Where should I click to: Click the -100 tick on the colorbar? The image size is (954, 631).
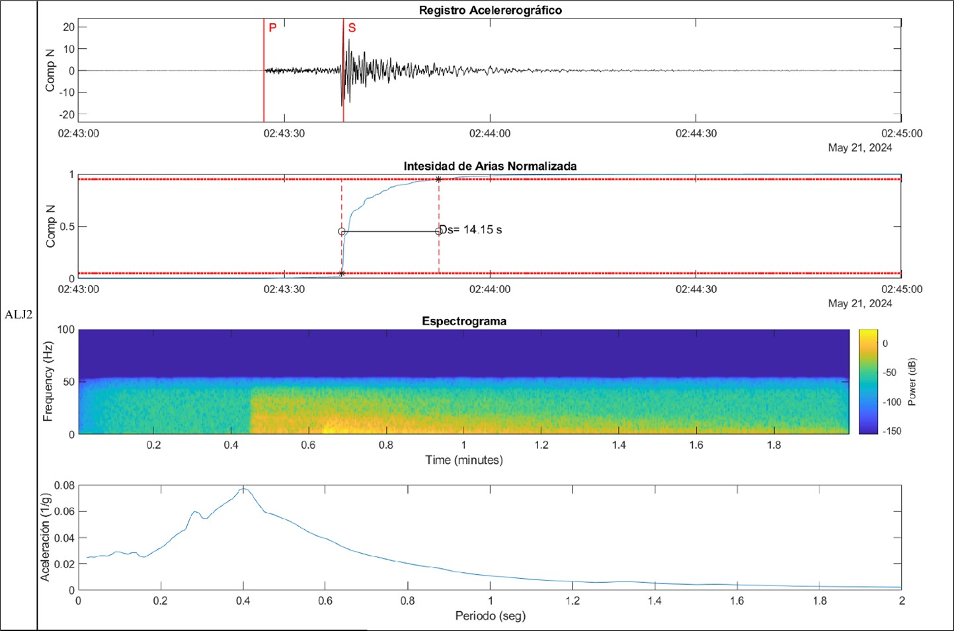892,402
